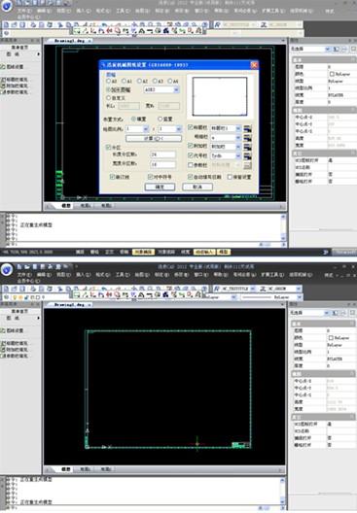The image size is (357, 513).
Task: Toggle 捕捉 snap in the status bar
Action: click(80, 252)
